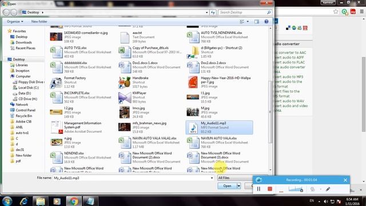Screen dimensions: 366x206
Task: Select the aaa.txt text document icon
Action: tap(125, 37)
